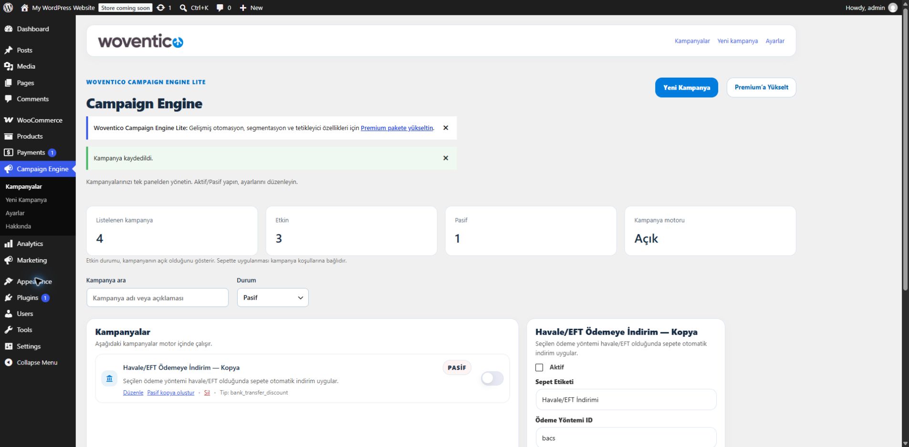
Task: Click the Store coming soon badge
Action: [x=125, y=8]
